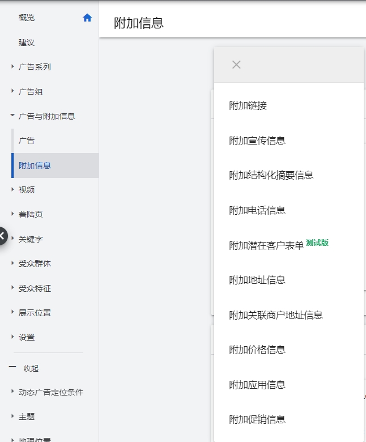Expand the 设置 section arrow

click(12, 337)
